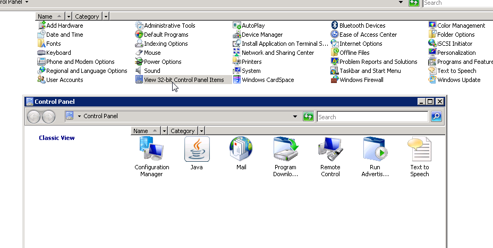Open Windows Firewall item
This screenshot has width=493, height=248.
coord(357,80)
